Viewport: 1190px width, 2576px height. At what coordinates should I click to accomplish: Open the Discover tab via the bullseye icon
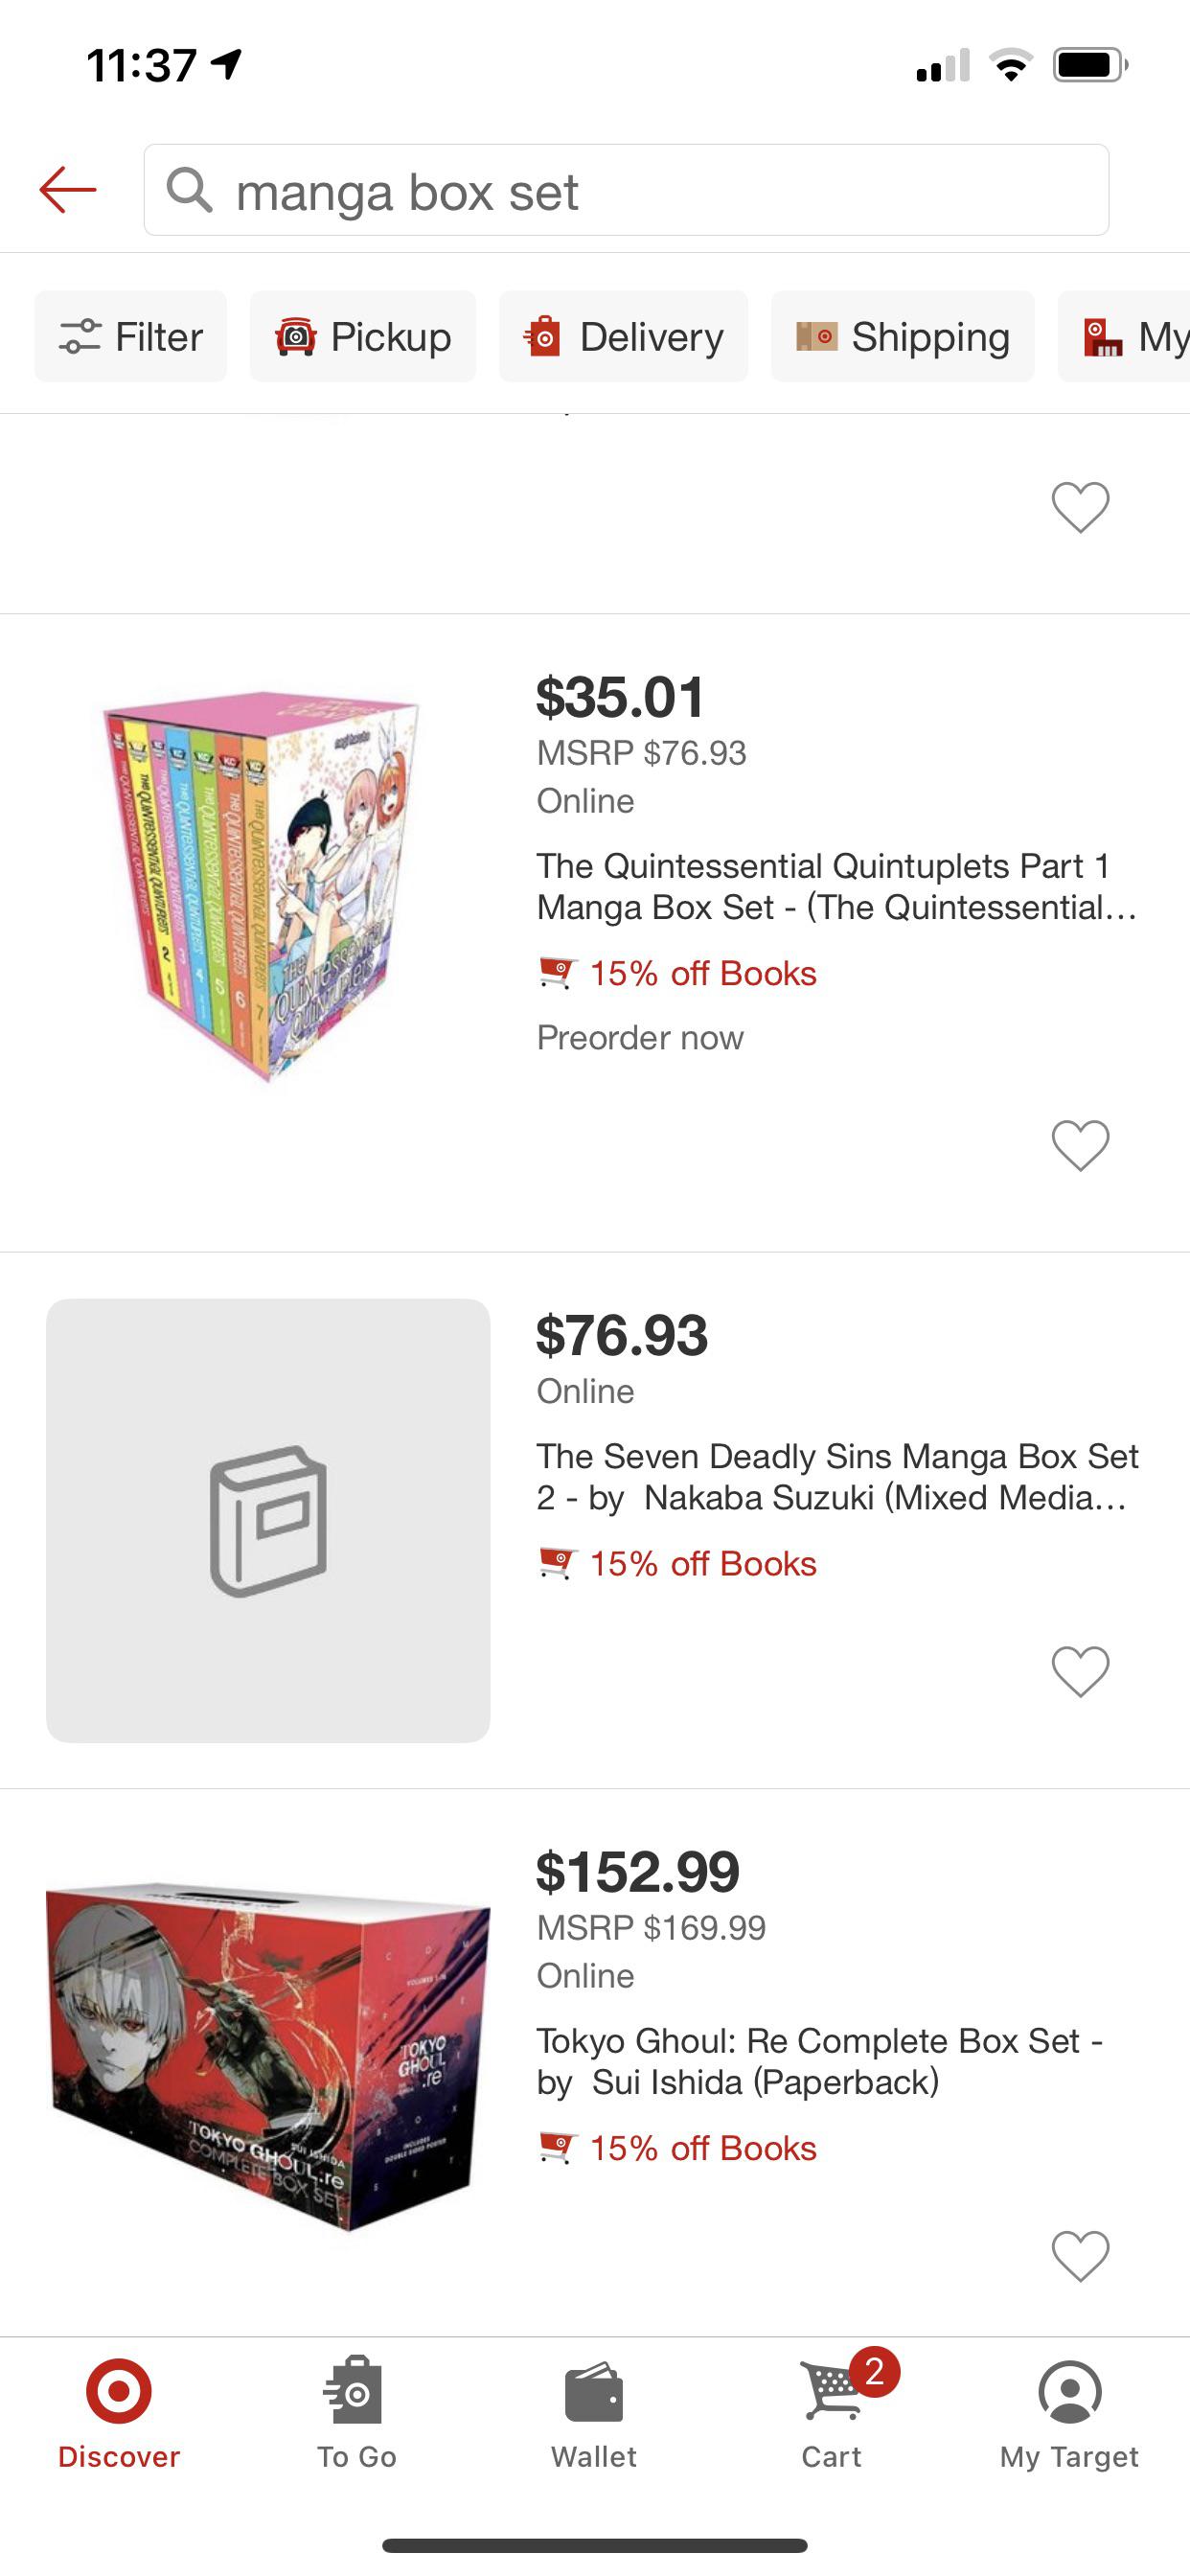(118, 2413)
